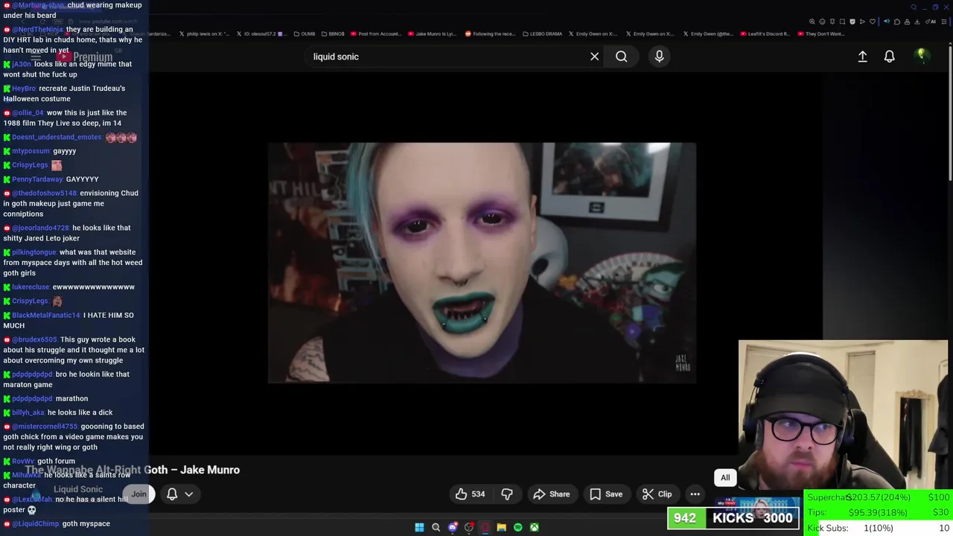The height and width of the screenshot is (536, 953).
Task: Like the video with thumbs up
Action: click(x=471, y=494)
